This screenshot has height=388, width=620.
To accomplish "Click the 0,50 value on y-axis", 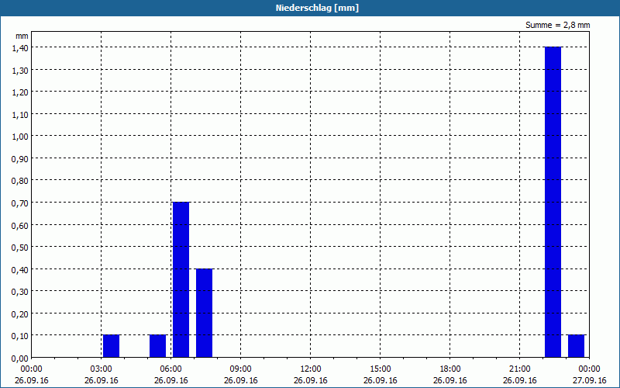I will pos(21,247).
